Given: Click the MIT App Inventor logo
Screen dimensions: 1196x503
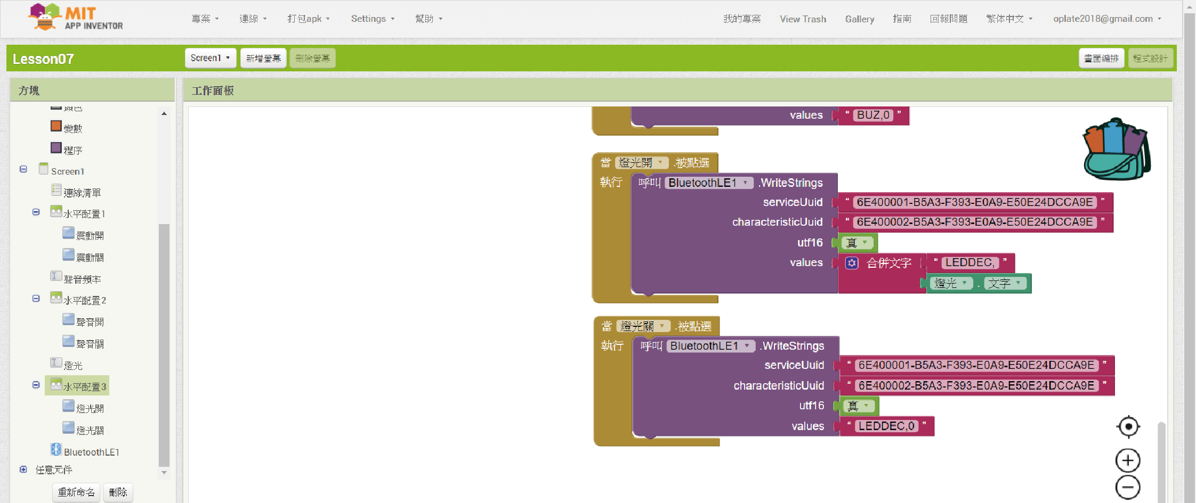Looking at the screenshot, I should pos(76,18).
